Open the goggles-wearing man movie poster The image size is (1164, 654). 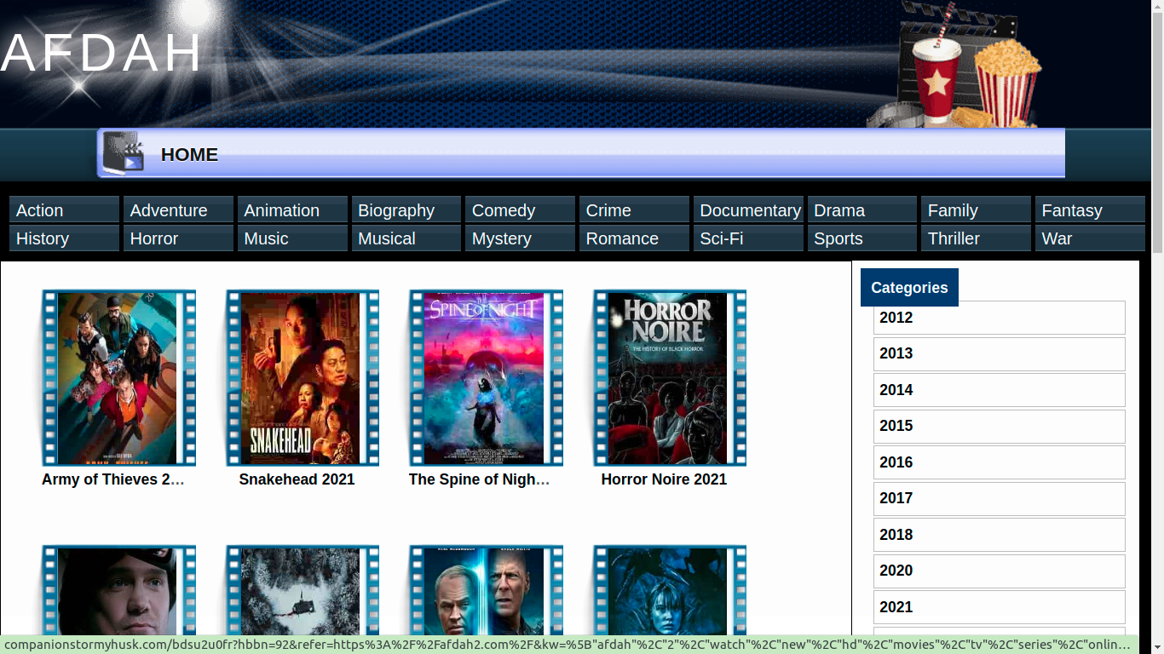point(118,590)
